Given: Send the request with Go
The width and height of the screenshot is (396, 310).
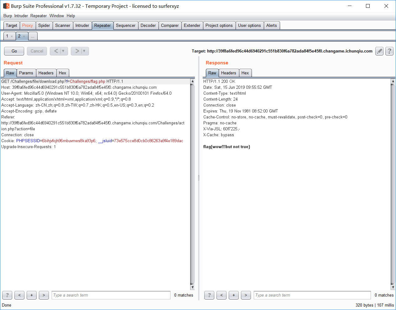Looking at the screenshot, I should [x=14, y=51].
